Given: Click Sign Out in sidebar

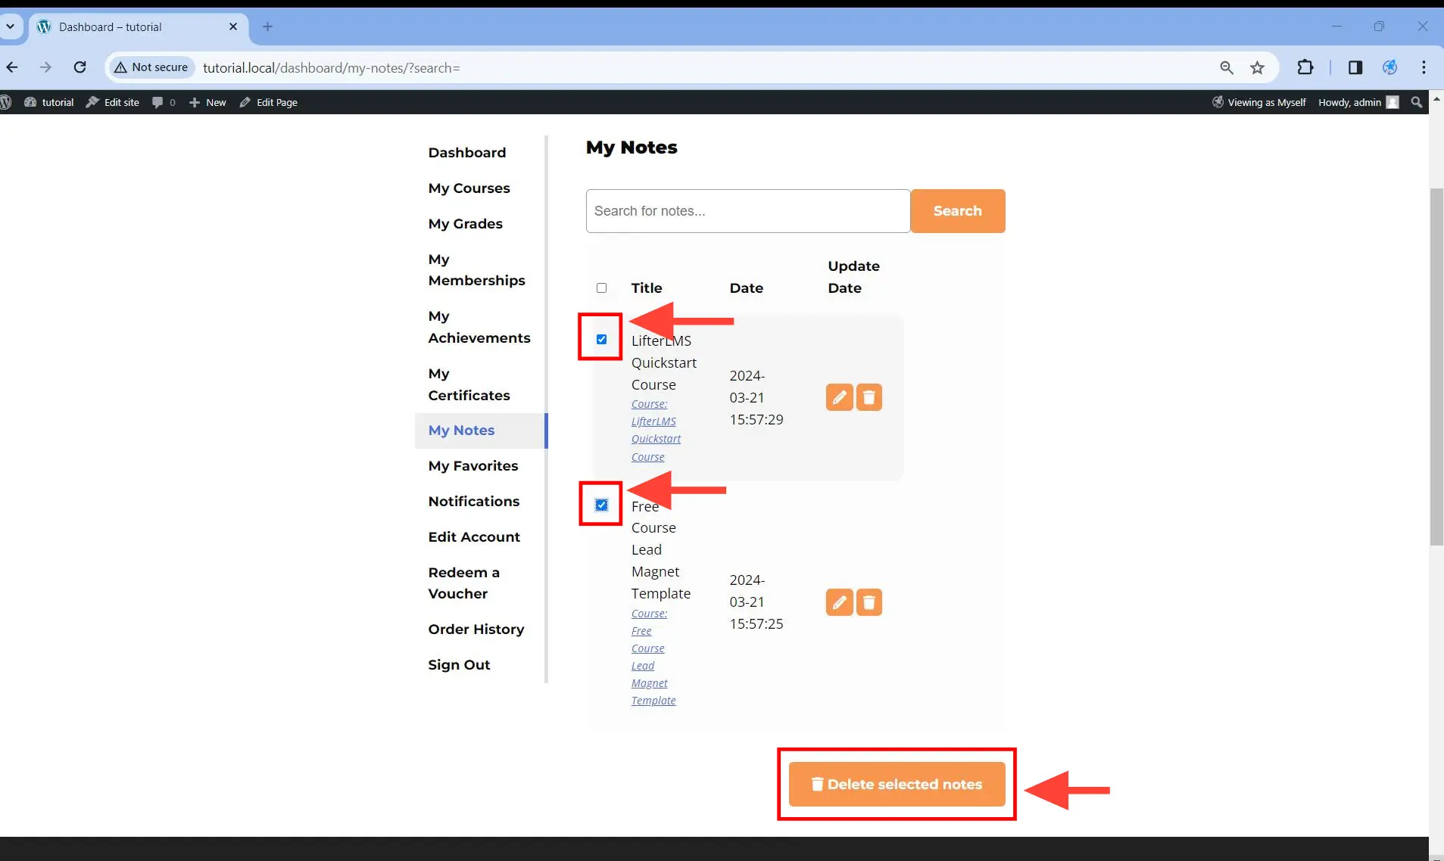Looking at the screenshot, I should 459,664.
